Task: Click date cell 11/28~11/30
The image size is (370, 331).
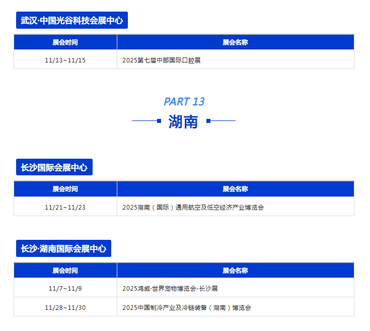Action: pyautogui.click(x=65, y=307)
